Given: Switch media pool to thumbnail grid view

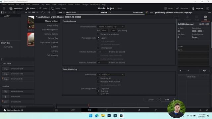Looking at the screenshot, I should [33, 13].
